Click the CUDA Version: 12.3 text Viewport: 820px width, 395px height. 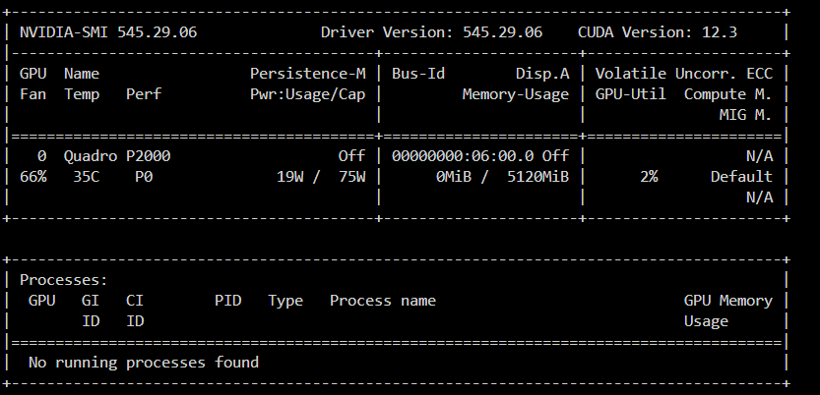point(658,32)
